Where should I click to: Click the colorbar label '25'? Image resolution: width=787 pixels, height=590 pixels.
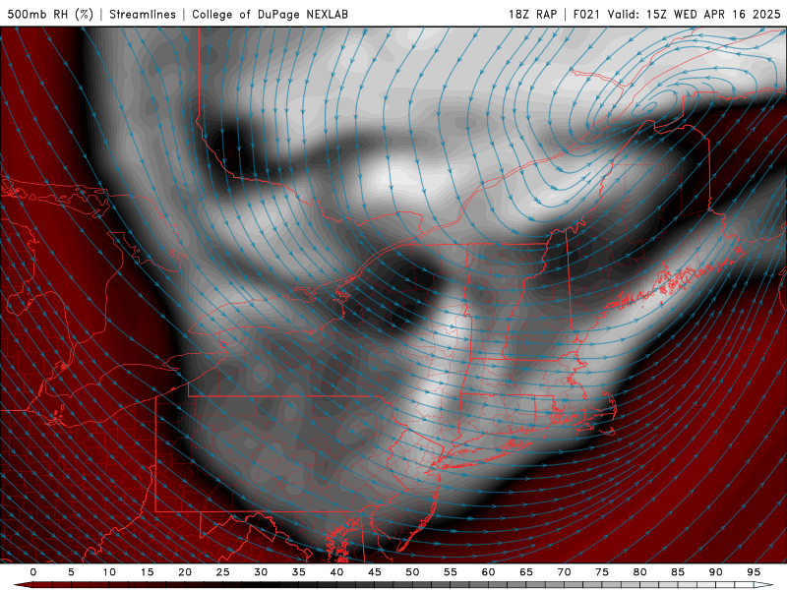click(x=223, y=572)
